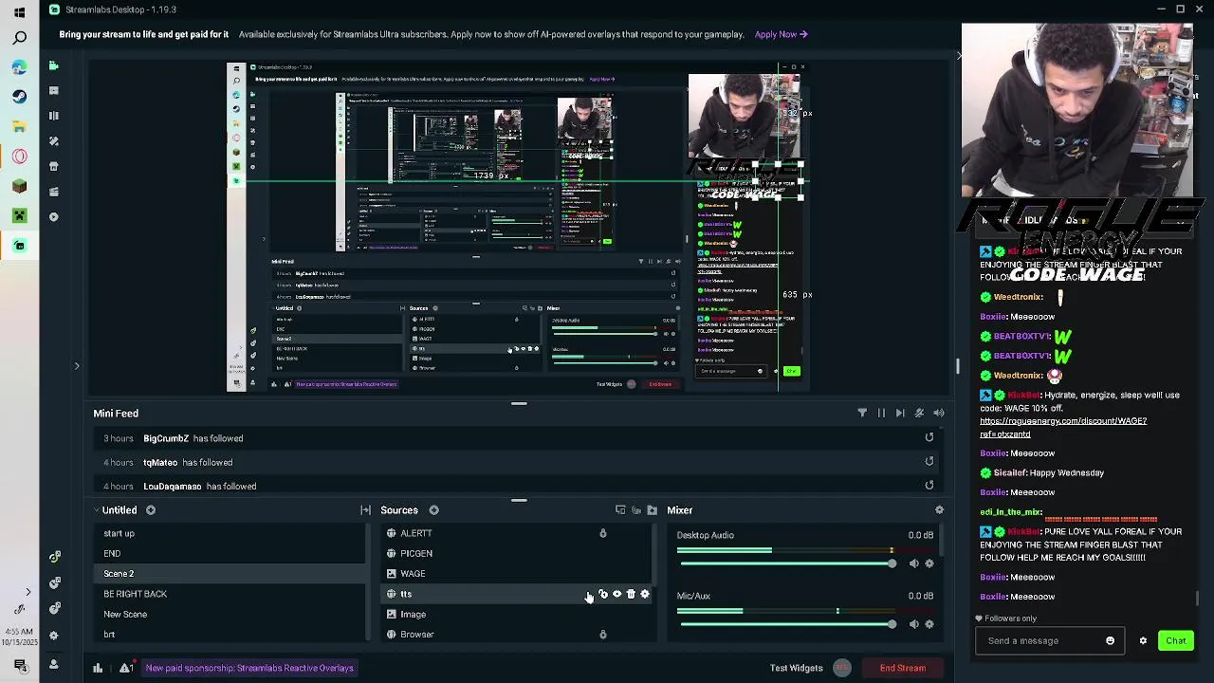Open Mic/Aux settings gear
Image resolution: width=1214 pixels, height=683 pixels.
(x=929, y=624)
